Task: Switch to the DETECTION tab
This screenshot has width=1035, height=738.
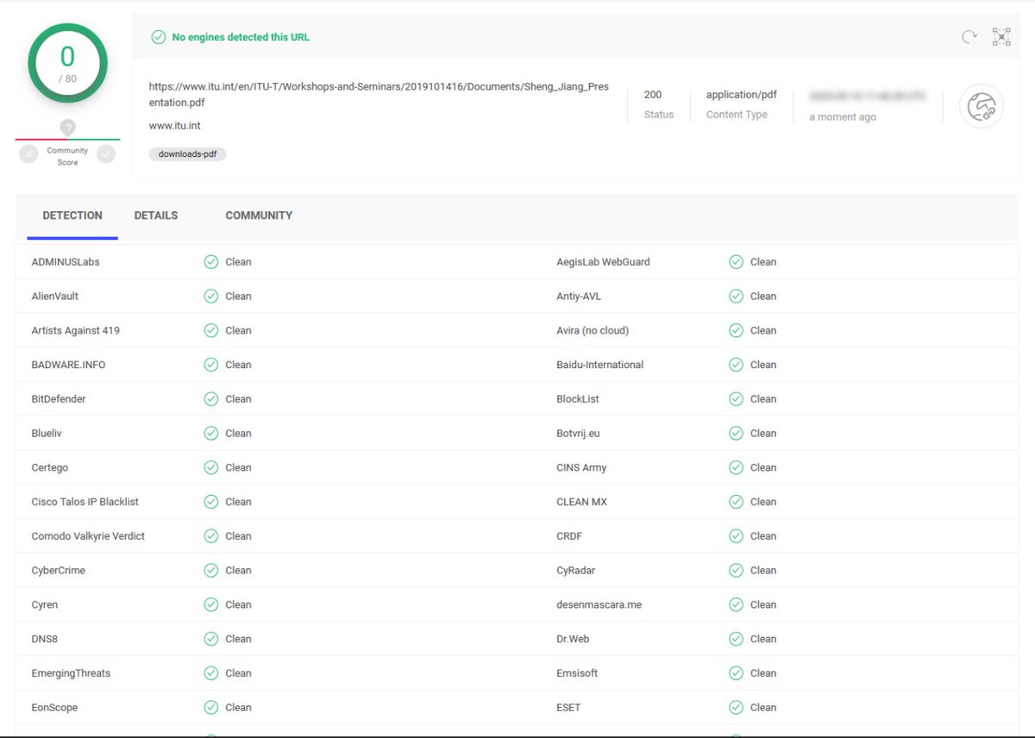Action: tap(72, 216)
